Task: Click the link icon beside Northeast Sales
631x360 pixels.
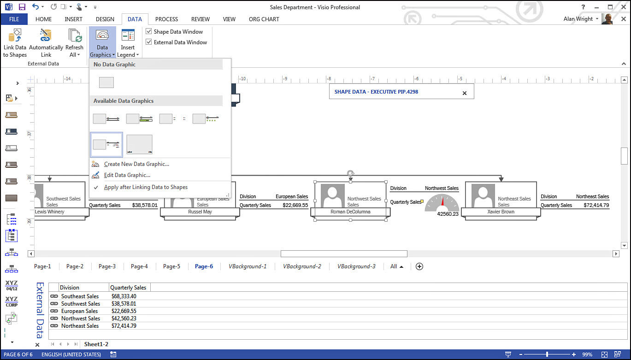Action: pyautogui.click(x=54, y=326)
